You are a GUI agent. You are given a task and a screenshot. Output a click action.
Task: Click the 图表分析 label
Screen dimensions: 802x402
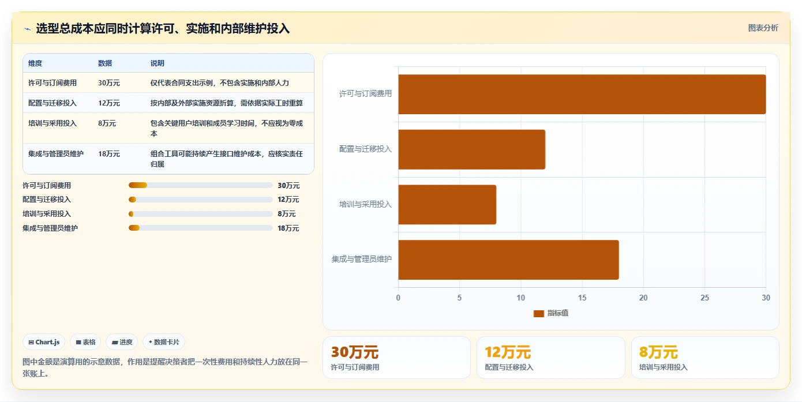[x=763, y=28]
